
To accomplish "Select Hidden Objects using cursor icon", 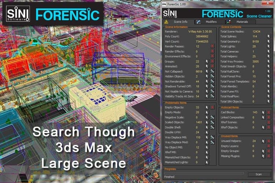I will [207, 76].
